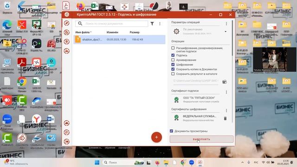297x167 pixels.
Task: Sort documents by Изменён column
Action: (112, 32)
